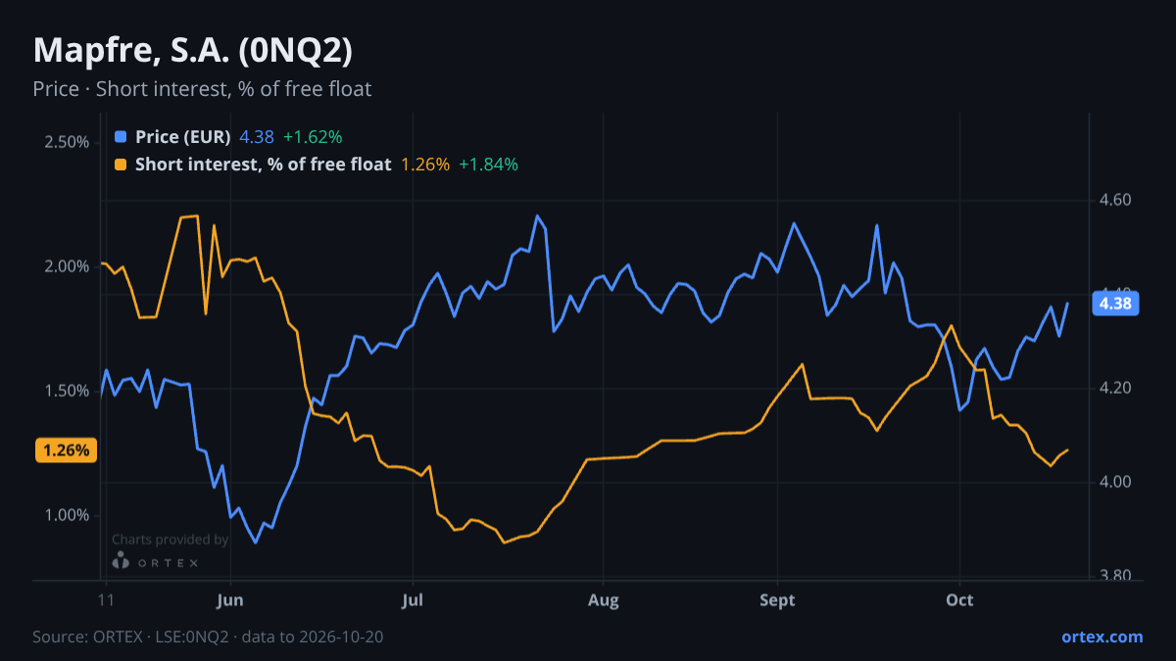The width and height of the screenshot is (1176, 661).
Task: Click the Jul x-axis label
Action: [413, 600]
